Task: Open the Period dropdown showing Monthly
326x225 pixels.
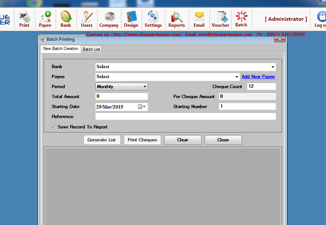Action: [144, 87]
